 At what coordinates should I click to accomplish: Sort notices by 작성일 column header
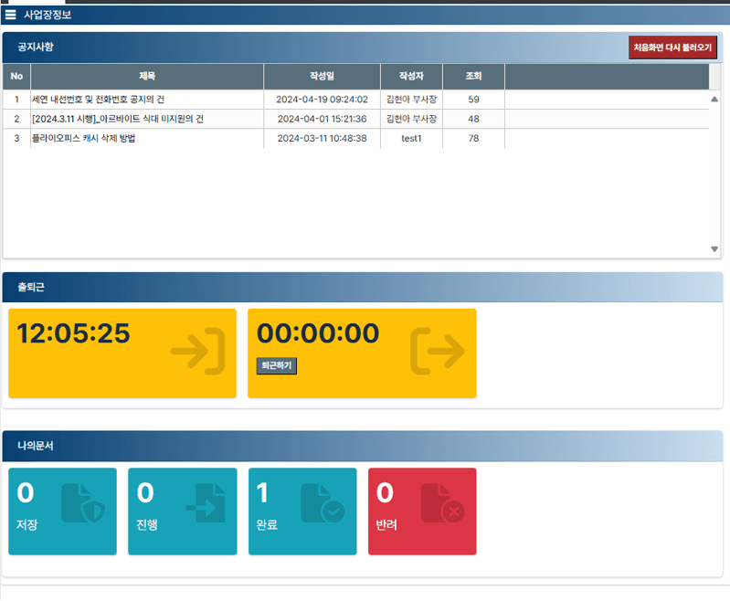click(322, 76)
